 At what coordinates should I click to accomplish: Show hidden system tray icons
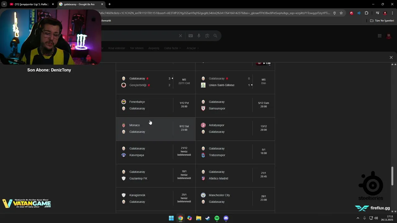click(358, 218)
